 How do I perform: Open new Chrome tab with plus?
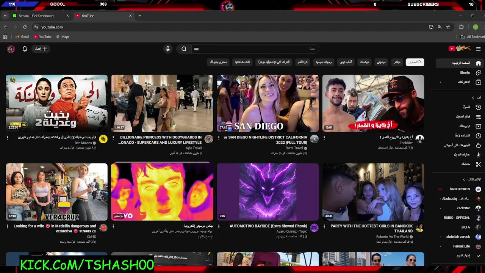[x=140, y=16]
